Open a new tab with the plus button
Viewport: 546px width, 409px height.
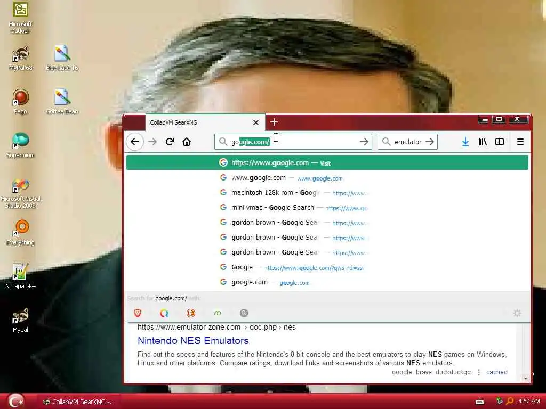click(x=274, y=122)
